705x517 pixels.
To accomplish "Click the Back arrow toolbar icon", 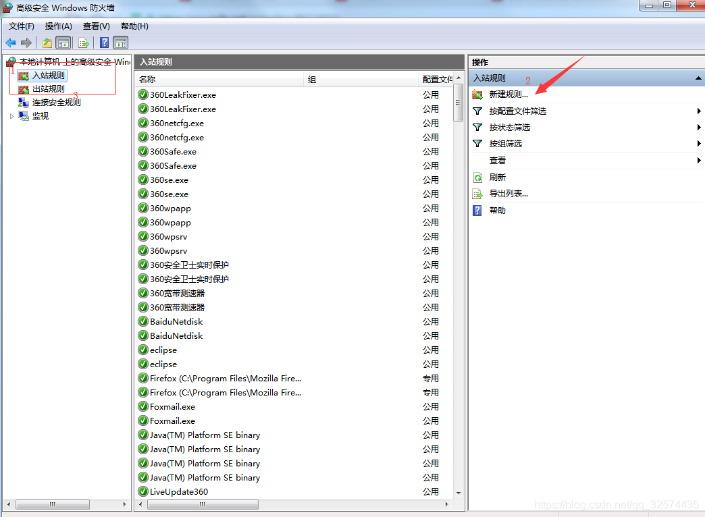I will (x=11, y=43).
